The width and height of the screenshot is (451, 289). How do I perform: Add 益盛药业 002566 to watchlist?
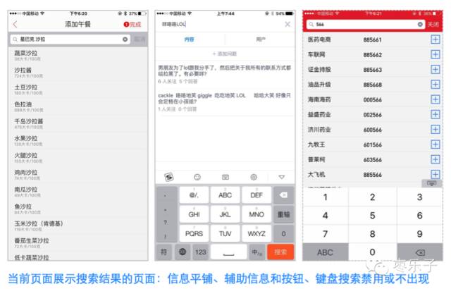[435, 114]
